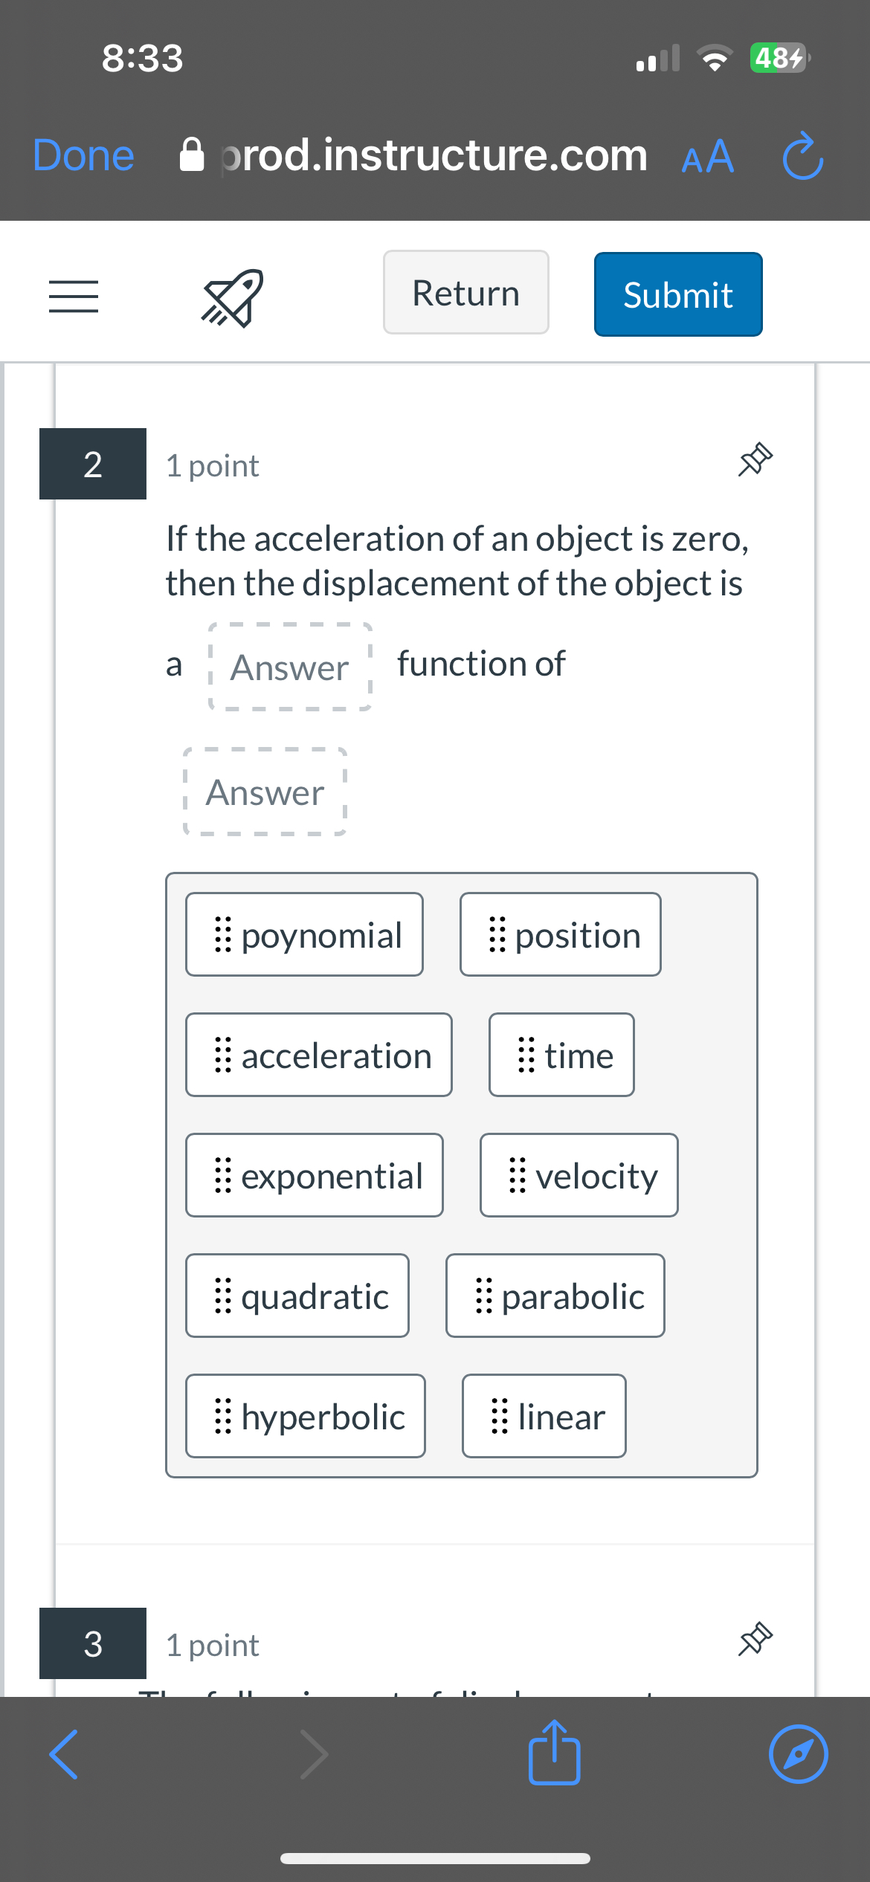The image size is (870, 1882).
Task: Click the rocket launch icon near the top
Action: click(x=231, y=297)
